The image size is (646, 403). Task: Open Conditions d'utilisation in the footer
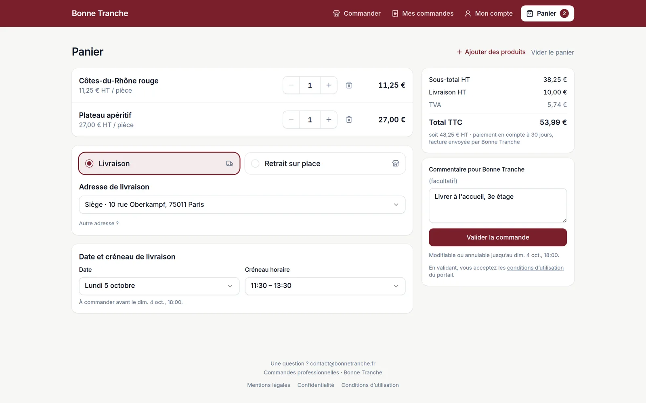coord(370,385)
